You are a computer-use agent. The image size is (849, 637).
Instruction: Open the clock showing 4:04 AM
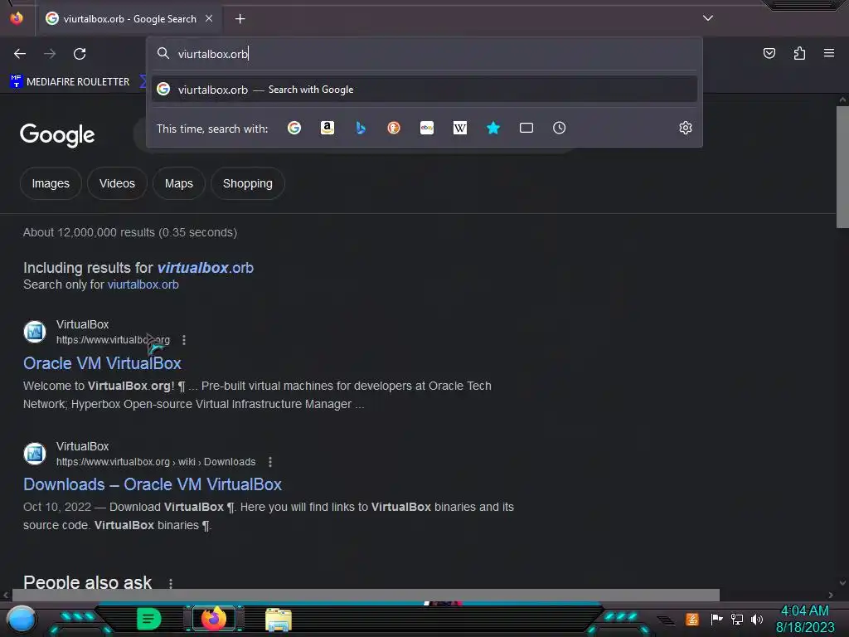point(805,619)
